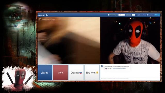
Task: Open the Ваш пол gender selector
Action: point(92,73)
